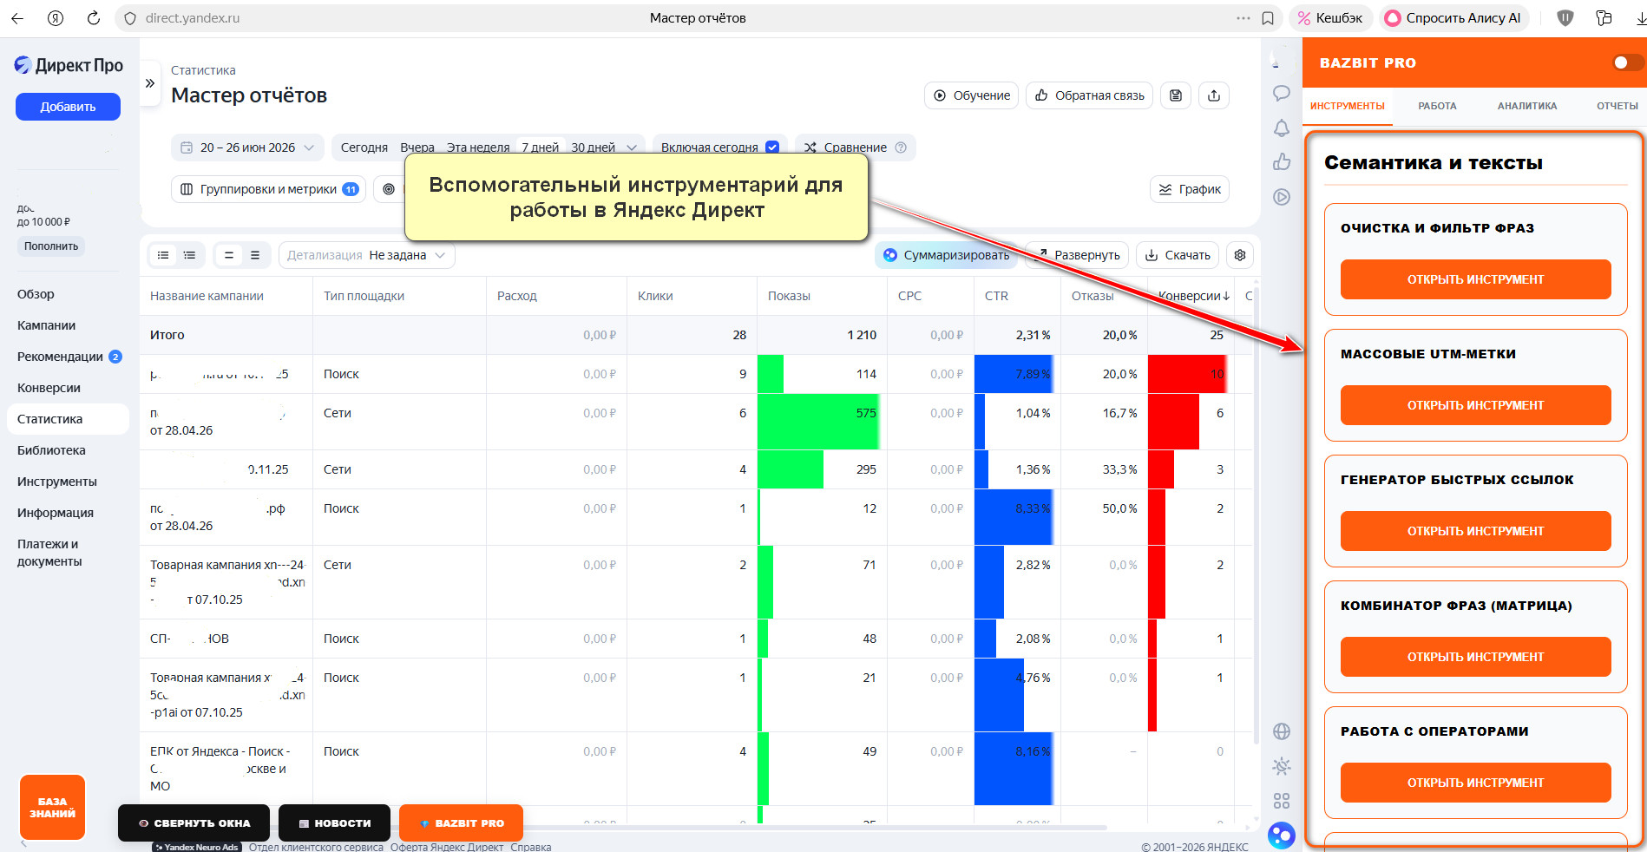This screenshot has width=1647, height=852.
Task: Click the Суммаризировать button
Action: (x=946, y=255)
